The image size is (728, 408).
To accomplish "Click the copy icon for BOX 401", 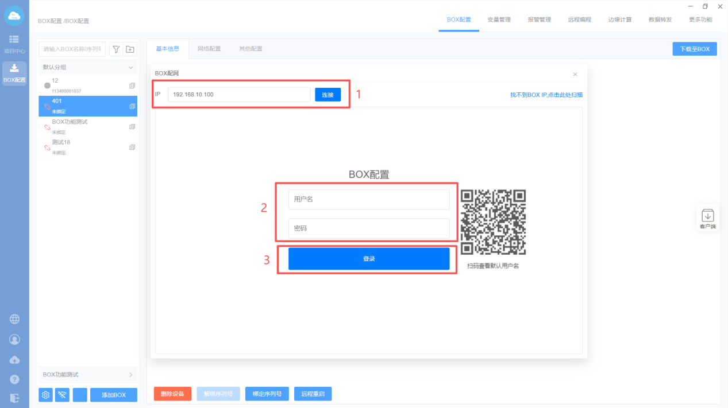I will (132, 106).
